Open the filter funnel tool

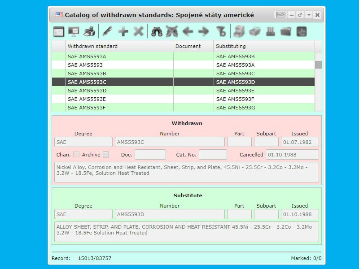(221, 31)
